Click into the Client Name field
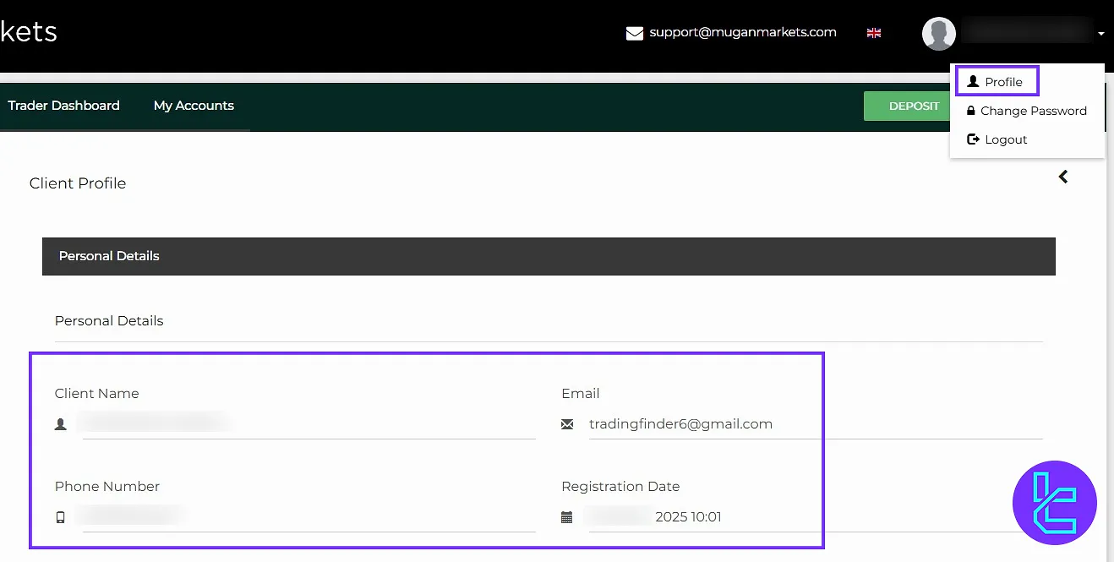Image resolution: width=1114 pixels, height=562 pixels. point(309,424)
